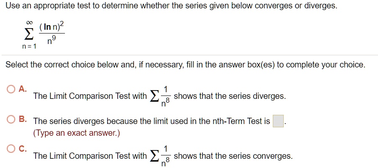Click the 'Use an appropriate test' instruction line
The image size is (378, 168).
coord(171,6)
